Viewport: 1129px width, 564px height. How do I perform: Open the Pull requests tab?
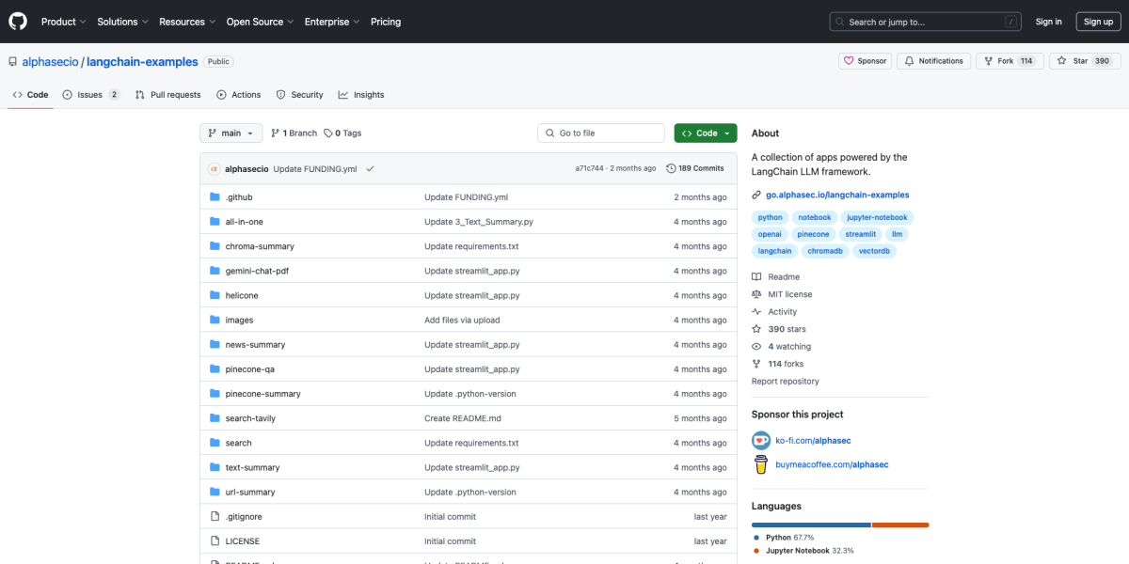[x=167, y=95]
